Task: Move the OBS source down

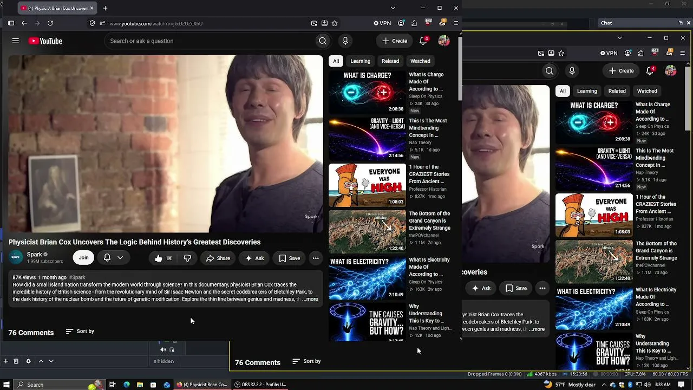Action: [51, 361]
